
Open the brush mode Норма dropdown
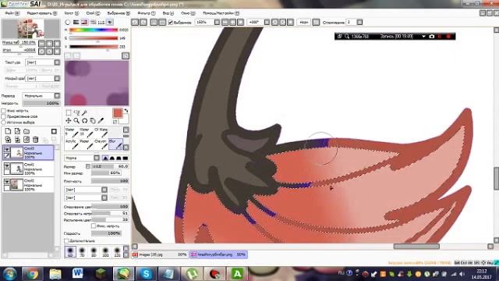click(97, 158)
